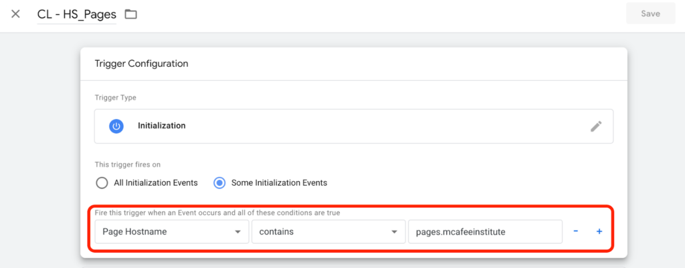Click the CL - HS_Pages trigger name field
685x268 pixels.
(77, 15)
